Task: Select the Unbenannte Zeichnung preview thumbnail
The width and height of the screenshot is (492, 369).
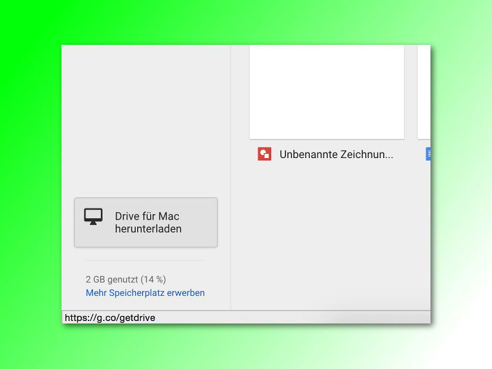Action: click(x=327, y=92)
